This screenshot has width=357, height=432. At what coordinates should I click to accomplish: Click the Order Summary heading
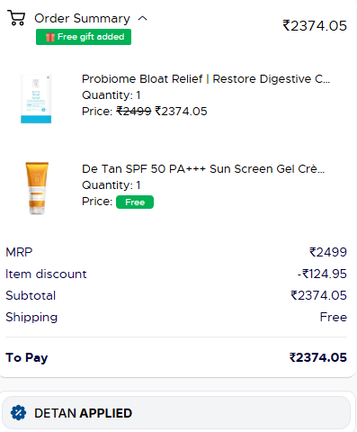pos(82,18)
